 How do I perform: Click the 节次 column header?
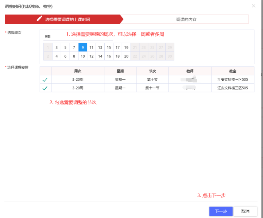tap(152, 71)
